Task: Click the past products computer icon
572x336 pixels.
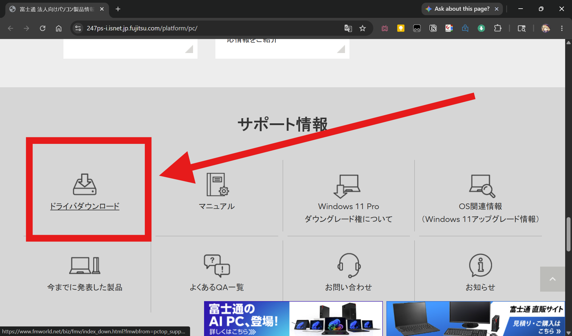Action: (85, 265)
